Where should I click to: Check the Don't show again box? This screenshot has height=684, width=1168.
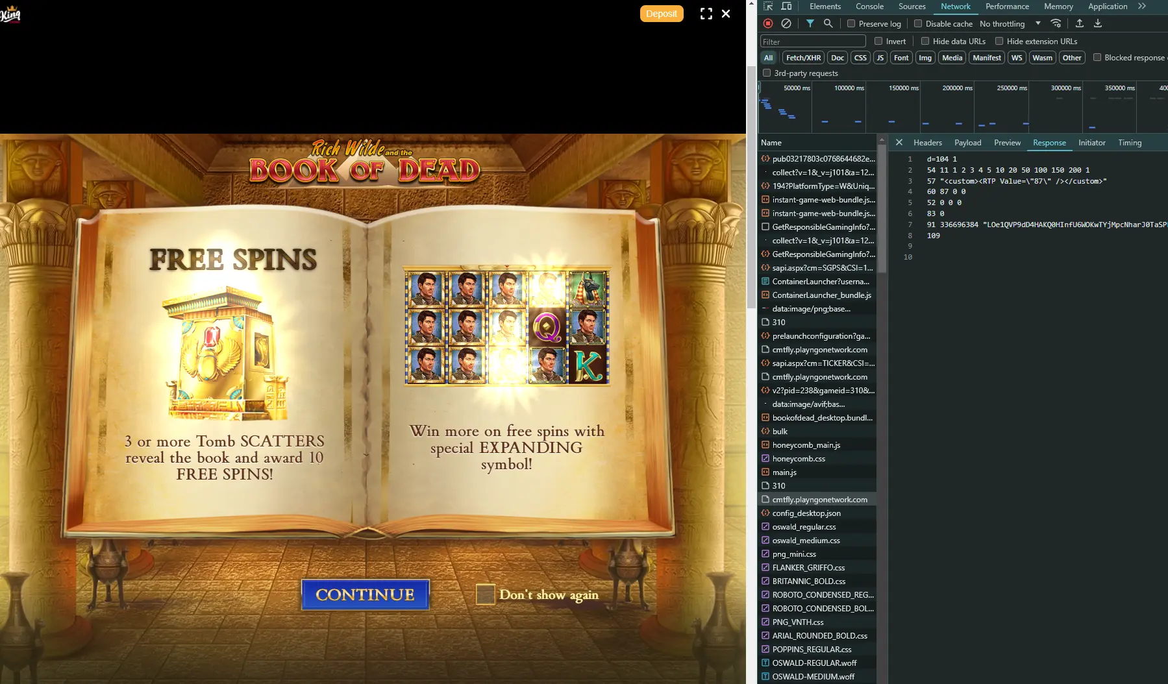click(x=486, y=594)
